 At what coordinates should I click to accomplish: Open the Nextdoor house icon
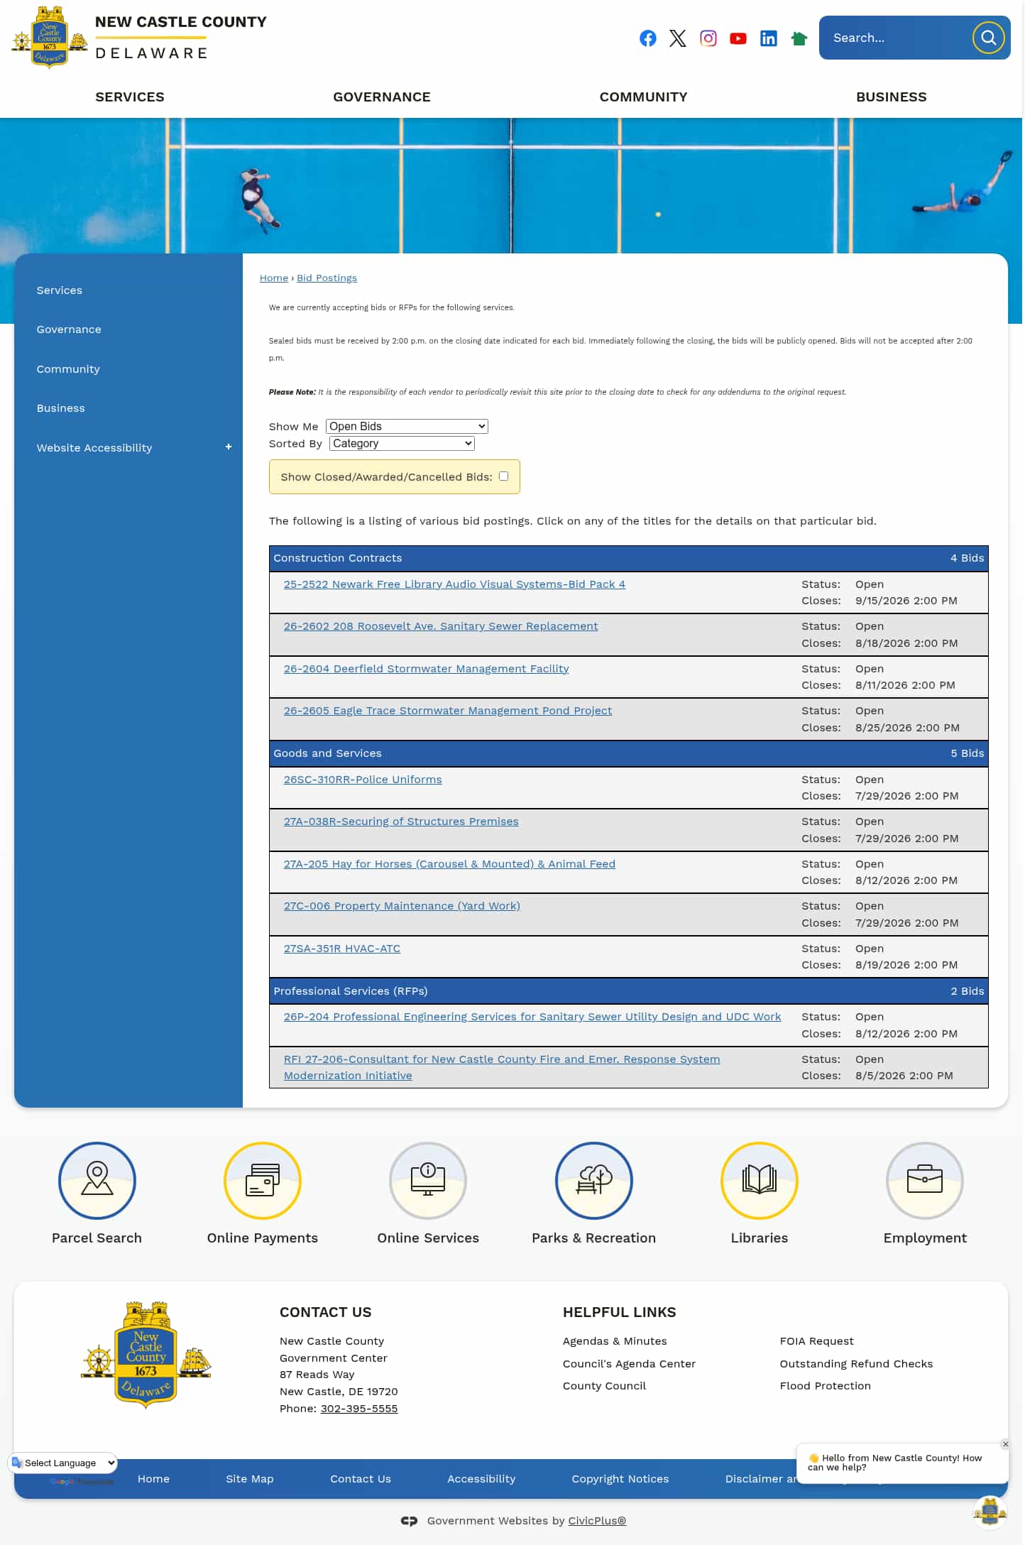click(x=799, y=38)
